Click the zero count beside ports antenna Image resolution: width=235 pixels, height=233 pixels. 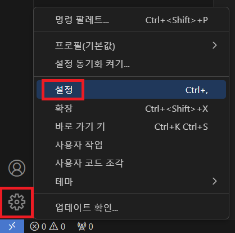click(x=91, y=227)
